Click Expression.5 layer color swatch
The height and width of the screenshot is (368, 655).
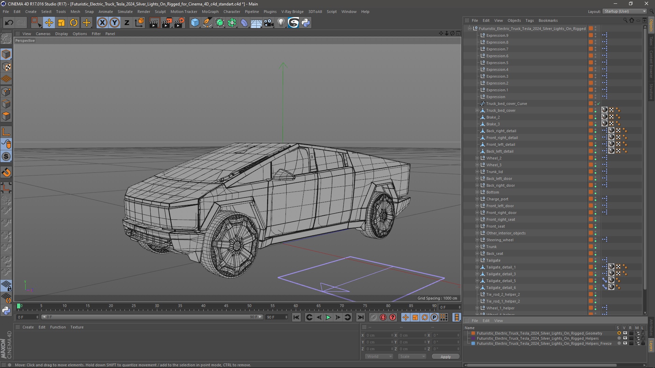tap(591, 63)
